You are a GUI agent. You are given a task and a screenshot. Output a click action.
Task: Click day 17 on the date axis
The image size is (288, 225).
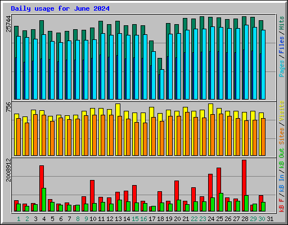click(152, 219)
